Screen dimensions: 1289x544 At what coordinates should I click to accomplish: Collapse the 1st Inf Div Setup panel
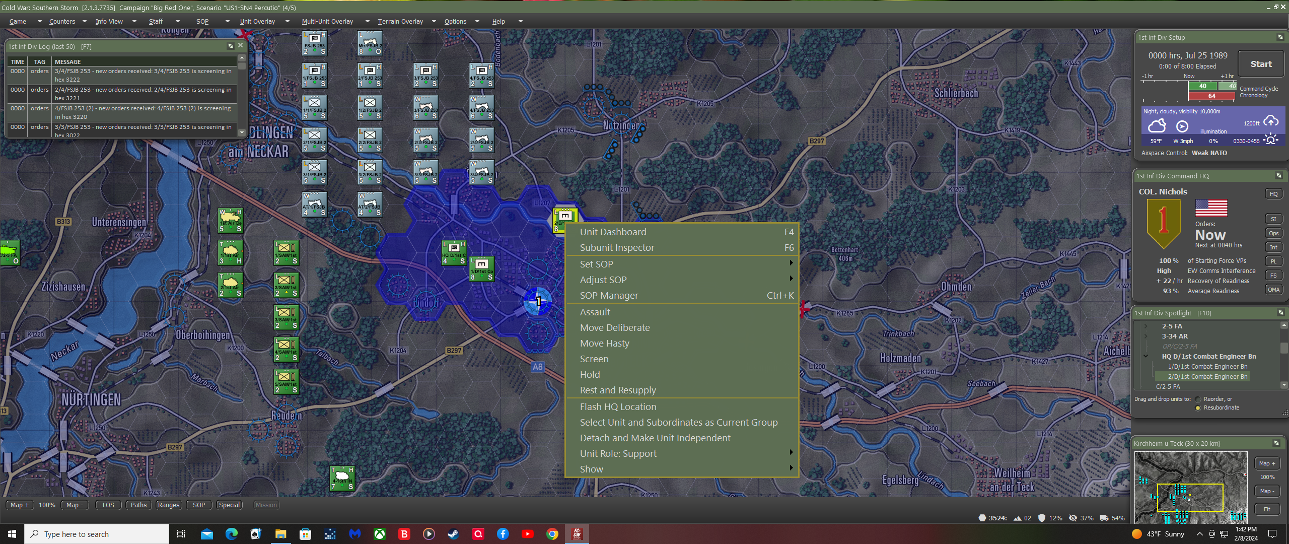pyautogui.click(x=1280, y=37)
